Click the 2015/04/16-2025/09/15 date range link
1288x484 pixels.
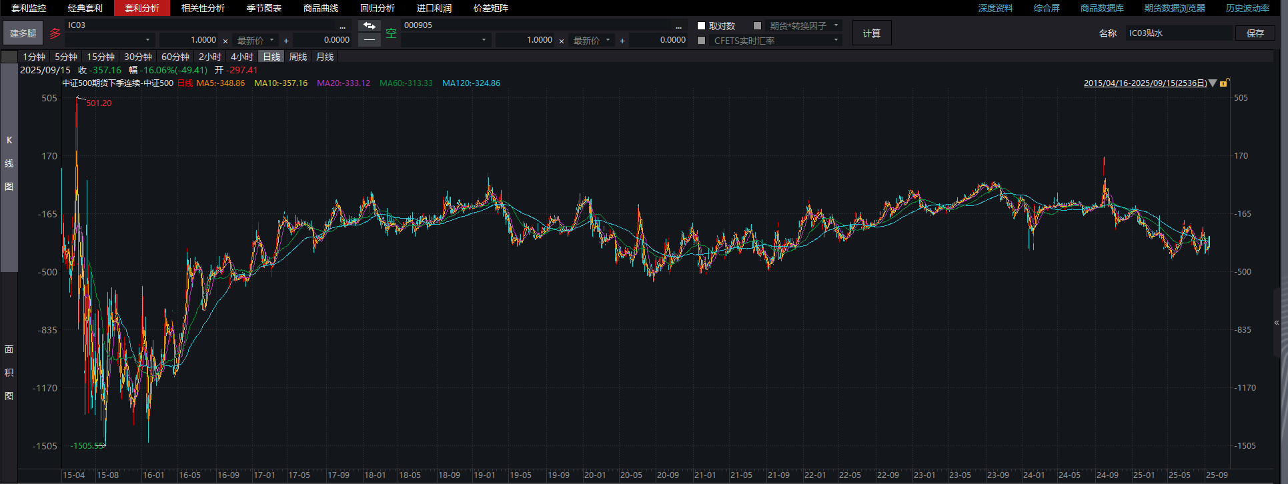1145,83
